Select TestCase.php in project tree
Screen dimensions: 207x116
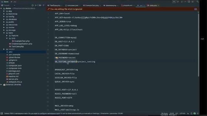coord(17,46)
